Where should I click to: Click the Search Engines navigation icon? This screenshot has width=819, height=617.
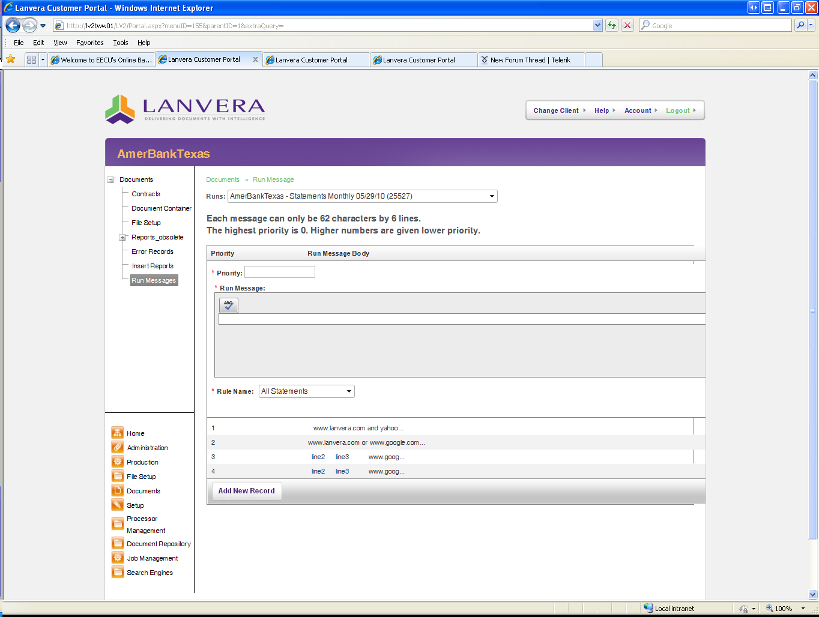[x=118, y=572]
